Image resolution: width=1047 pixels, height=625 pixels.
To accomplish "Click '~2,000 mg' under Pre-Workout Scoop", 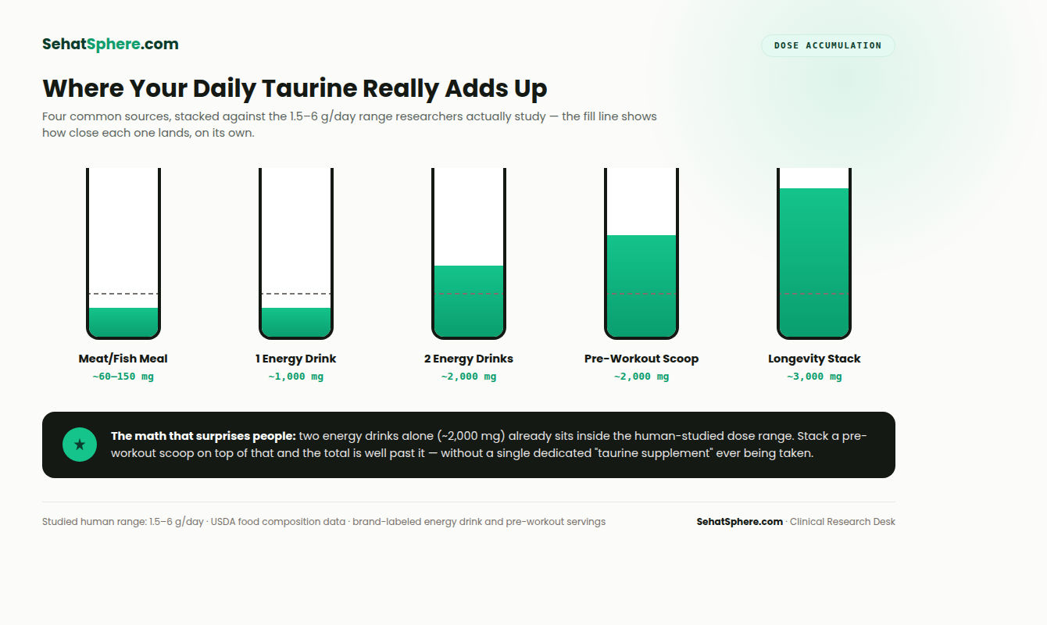I will pos(641,377).
